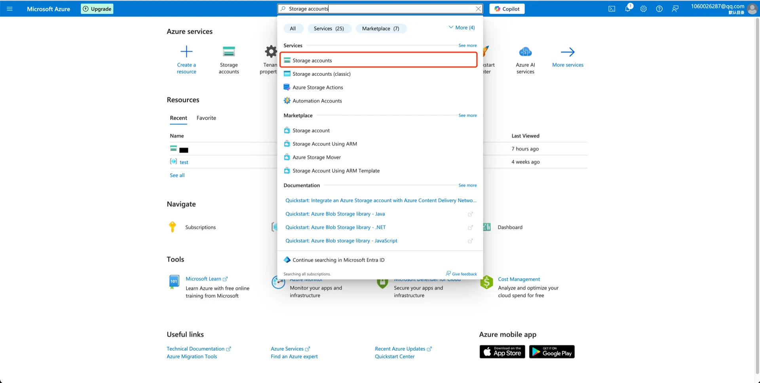Open the feedback icon in top bar

pos(675,9)
